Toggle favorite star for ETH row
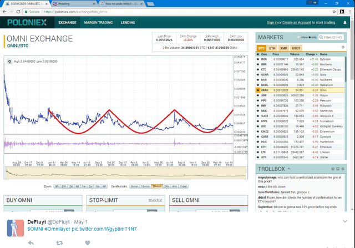This screenshot has height=248, width=355. 258,147
